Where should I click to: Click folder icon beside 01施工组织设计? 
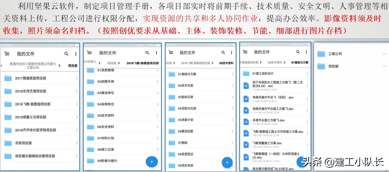click(246, 73)
